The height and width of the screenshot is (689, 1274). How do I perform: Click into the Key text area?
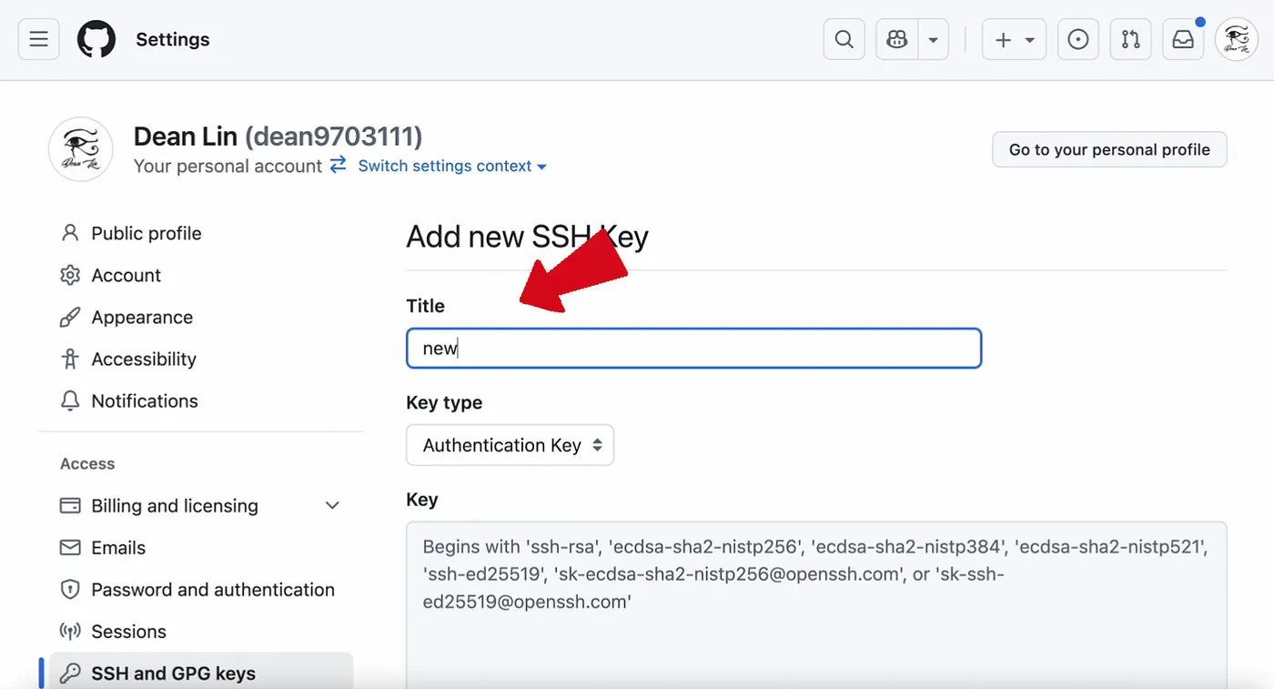click(x=816, y=604)
